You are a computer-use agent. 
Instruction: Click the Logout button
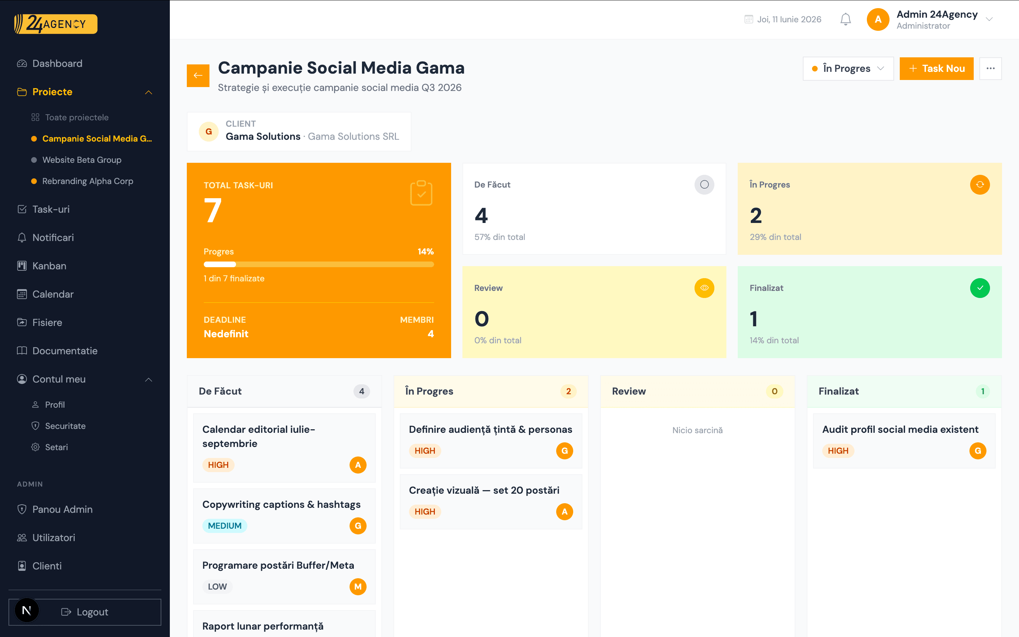(x=85, y=612)
